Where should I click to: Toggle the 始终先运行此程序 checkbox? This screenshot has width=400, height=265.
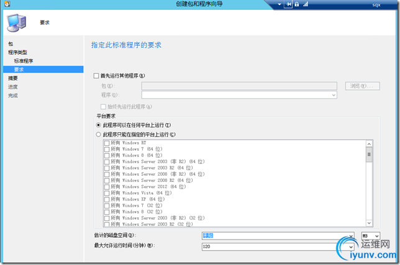pos(103,107)
